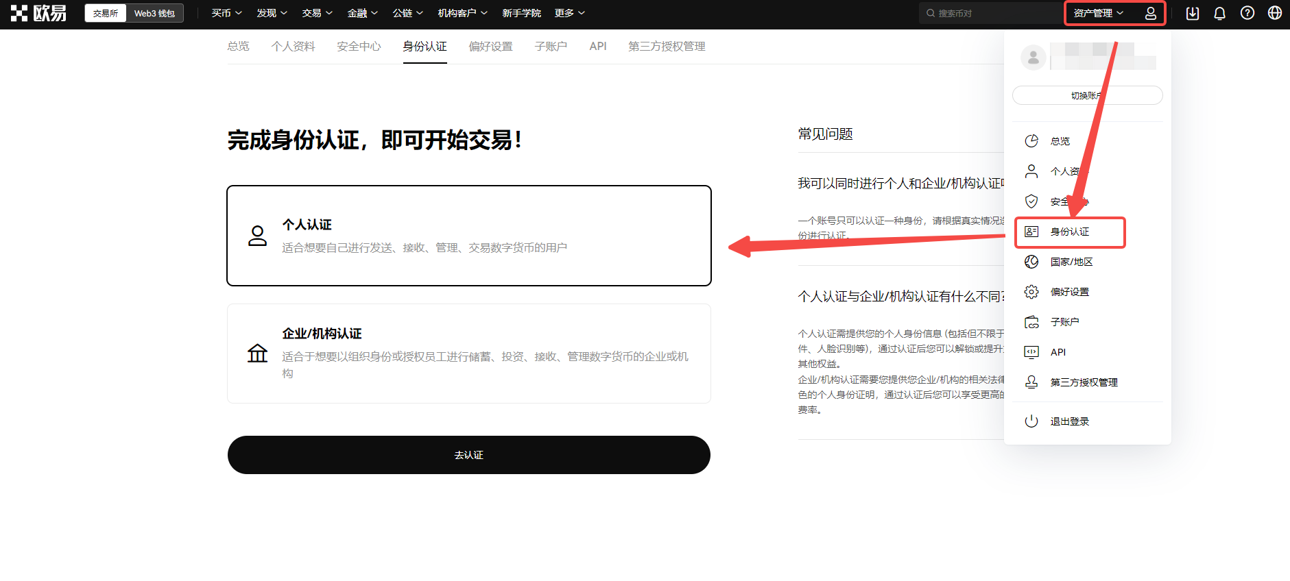Open the 个人资料 tab

click(x=294, y=46)
